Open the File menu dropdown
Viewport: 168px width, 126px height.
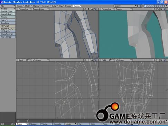point(8,6)
